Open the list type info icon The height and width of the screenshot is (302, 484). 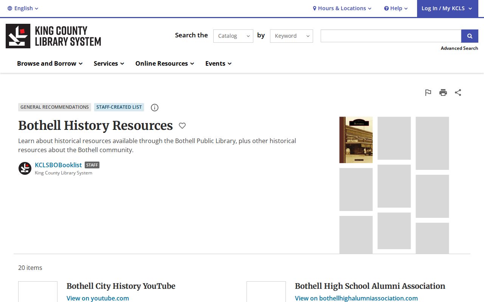click(x=155, y=108)
